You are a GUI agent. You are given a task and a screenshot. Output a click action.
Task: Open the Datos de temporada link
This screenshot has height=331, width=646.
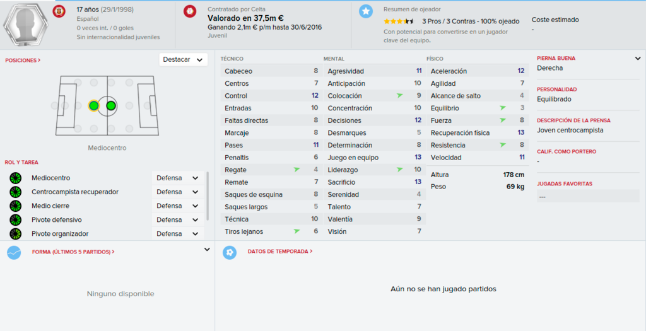(x=280, y=251)
